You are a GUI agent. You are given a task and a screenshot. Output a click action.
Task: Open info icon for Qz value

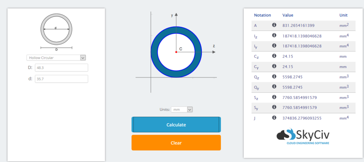point(274,76)
